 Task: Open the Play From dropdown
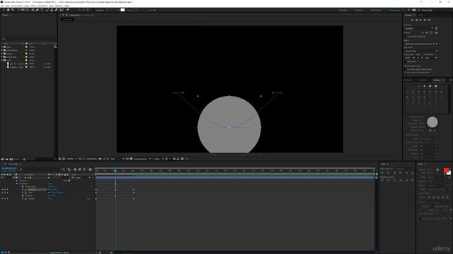point(421,51)
